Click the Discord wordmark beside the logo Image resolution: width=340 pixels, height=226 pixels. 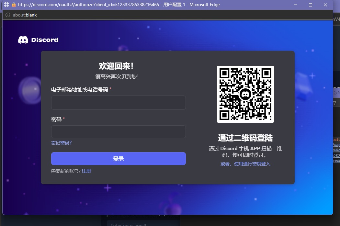point(45,40)
